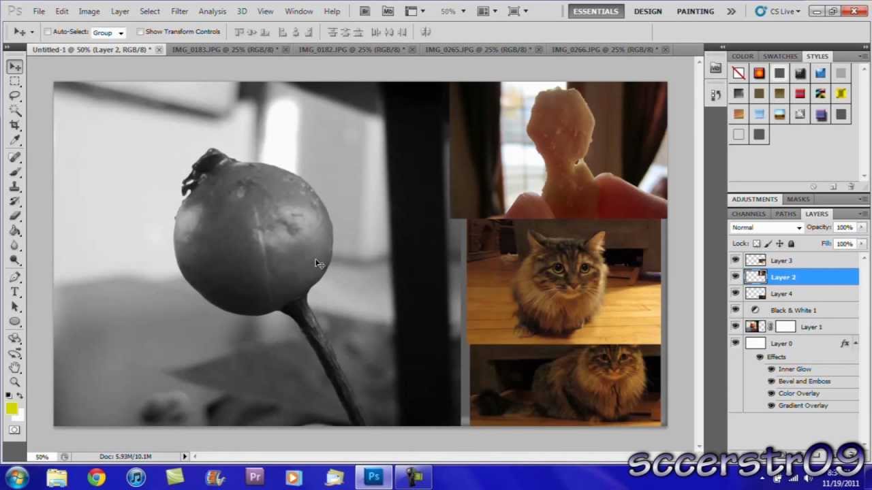
Task: Open the Filter menu
Action: pyautogui.click(x=179, y=12)
